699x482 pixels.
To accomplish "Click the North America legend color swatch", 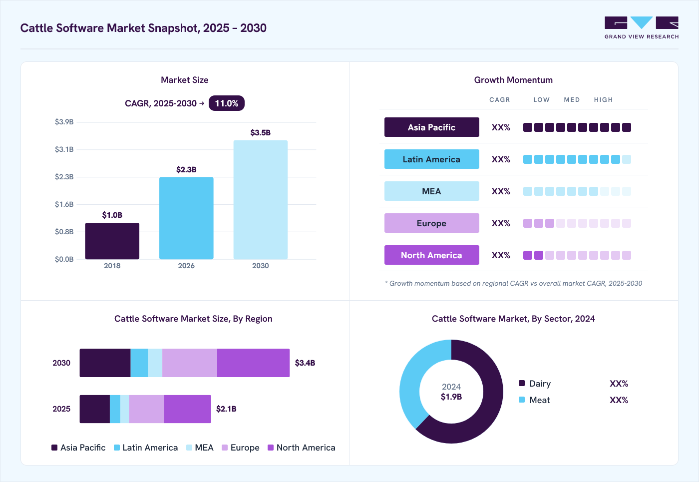I will point(271,448).
